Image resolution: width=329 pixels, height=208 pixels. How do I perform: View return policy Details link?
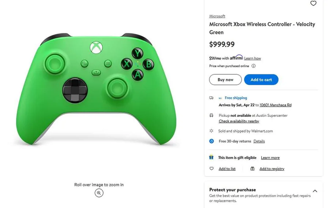pyautogui.click(x=259, y=141)
